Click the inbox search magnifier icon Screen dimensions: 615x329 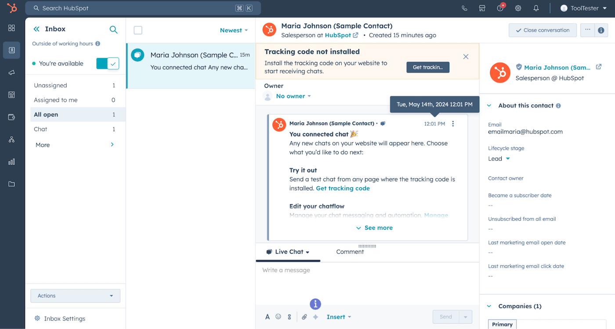tap(113, 29)
